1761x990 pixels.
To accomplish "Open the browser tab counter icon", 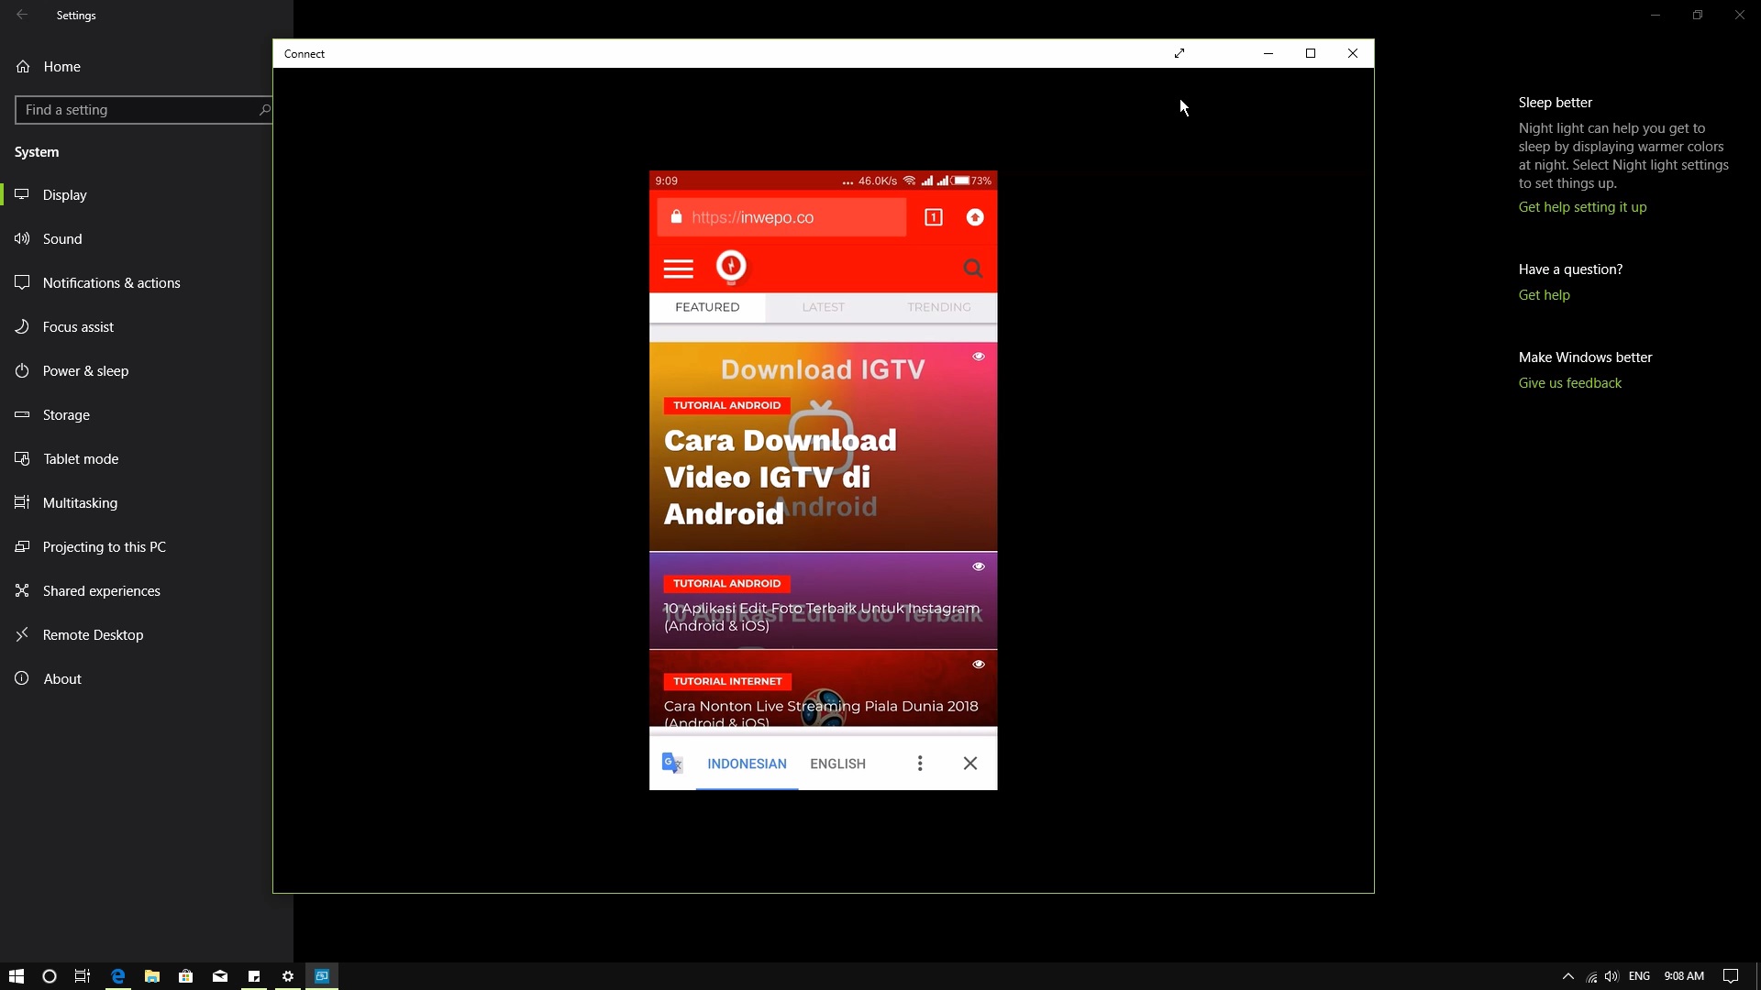I will [933, 217].
